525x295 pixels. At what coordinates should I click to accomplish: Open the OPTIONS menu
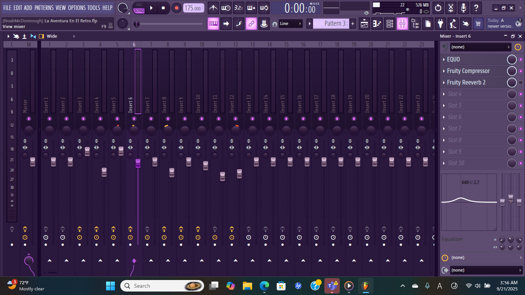[x=77, y=8]
